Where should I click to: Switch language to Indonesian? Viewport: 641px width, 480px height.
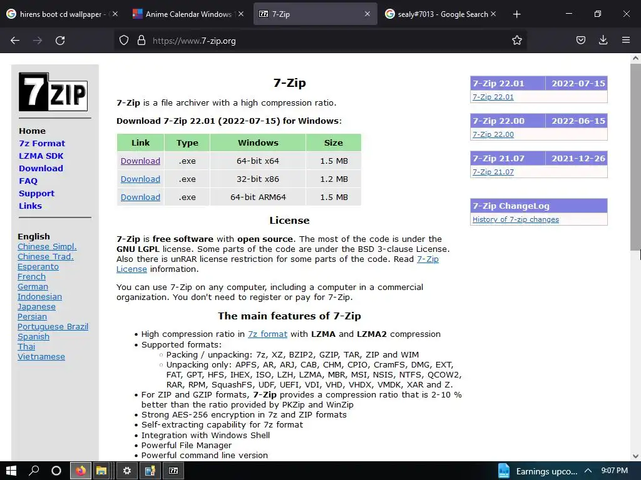coord(39,296)
